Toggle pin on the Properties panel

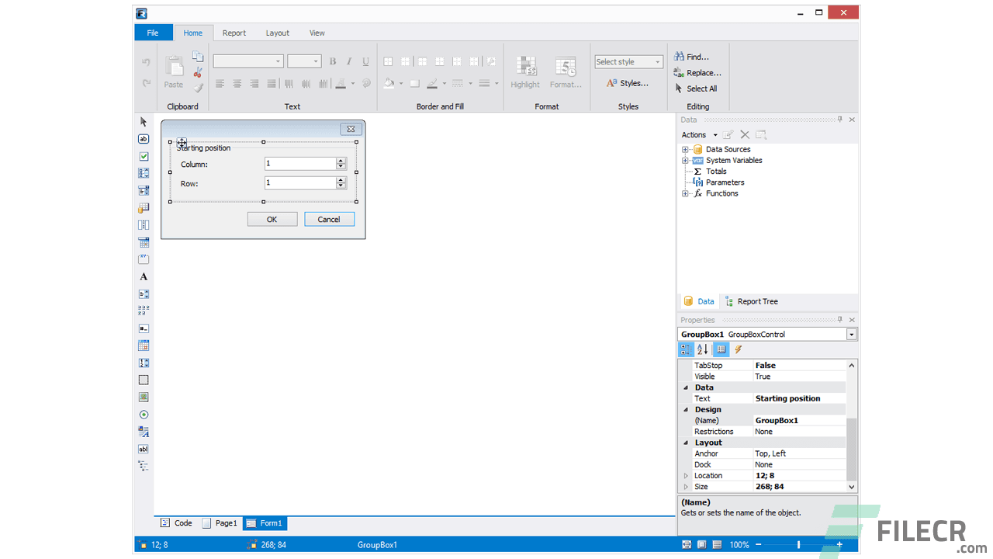click(839, 320)
